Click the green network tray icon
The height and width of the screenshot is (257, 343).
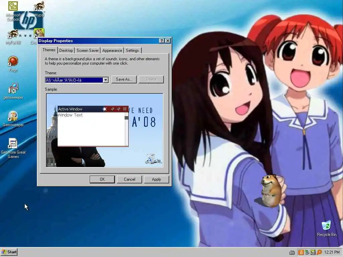coord(307,252)
